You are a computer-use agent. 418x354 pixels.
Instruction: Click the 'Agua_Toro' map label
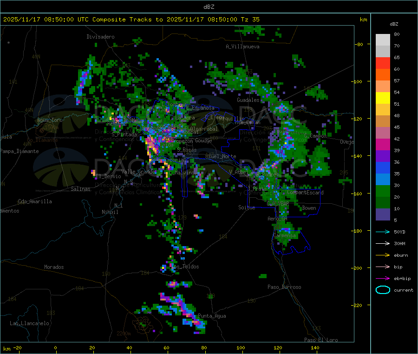pos(50,120)
